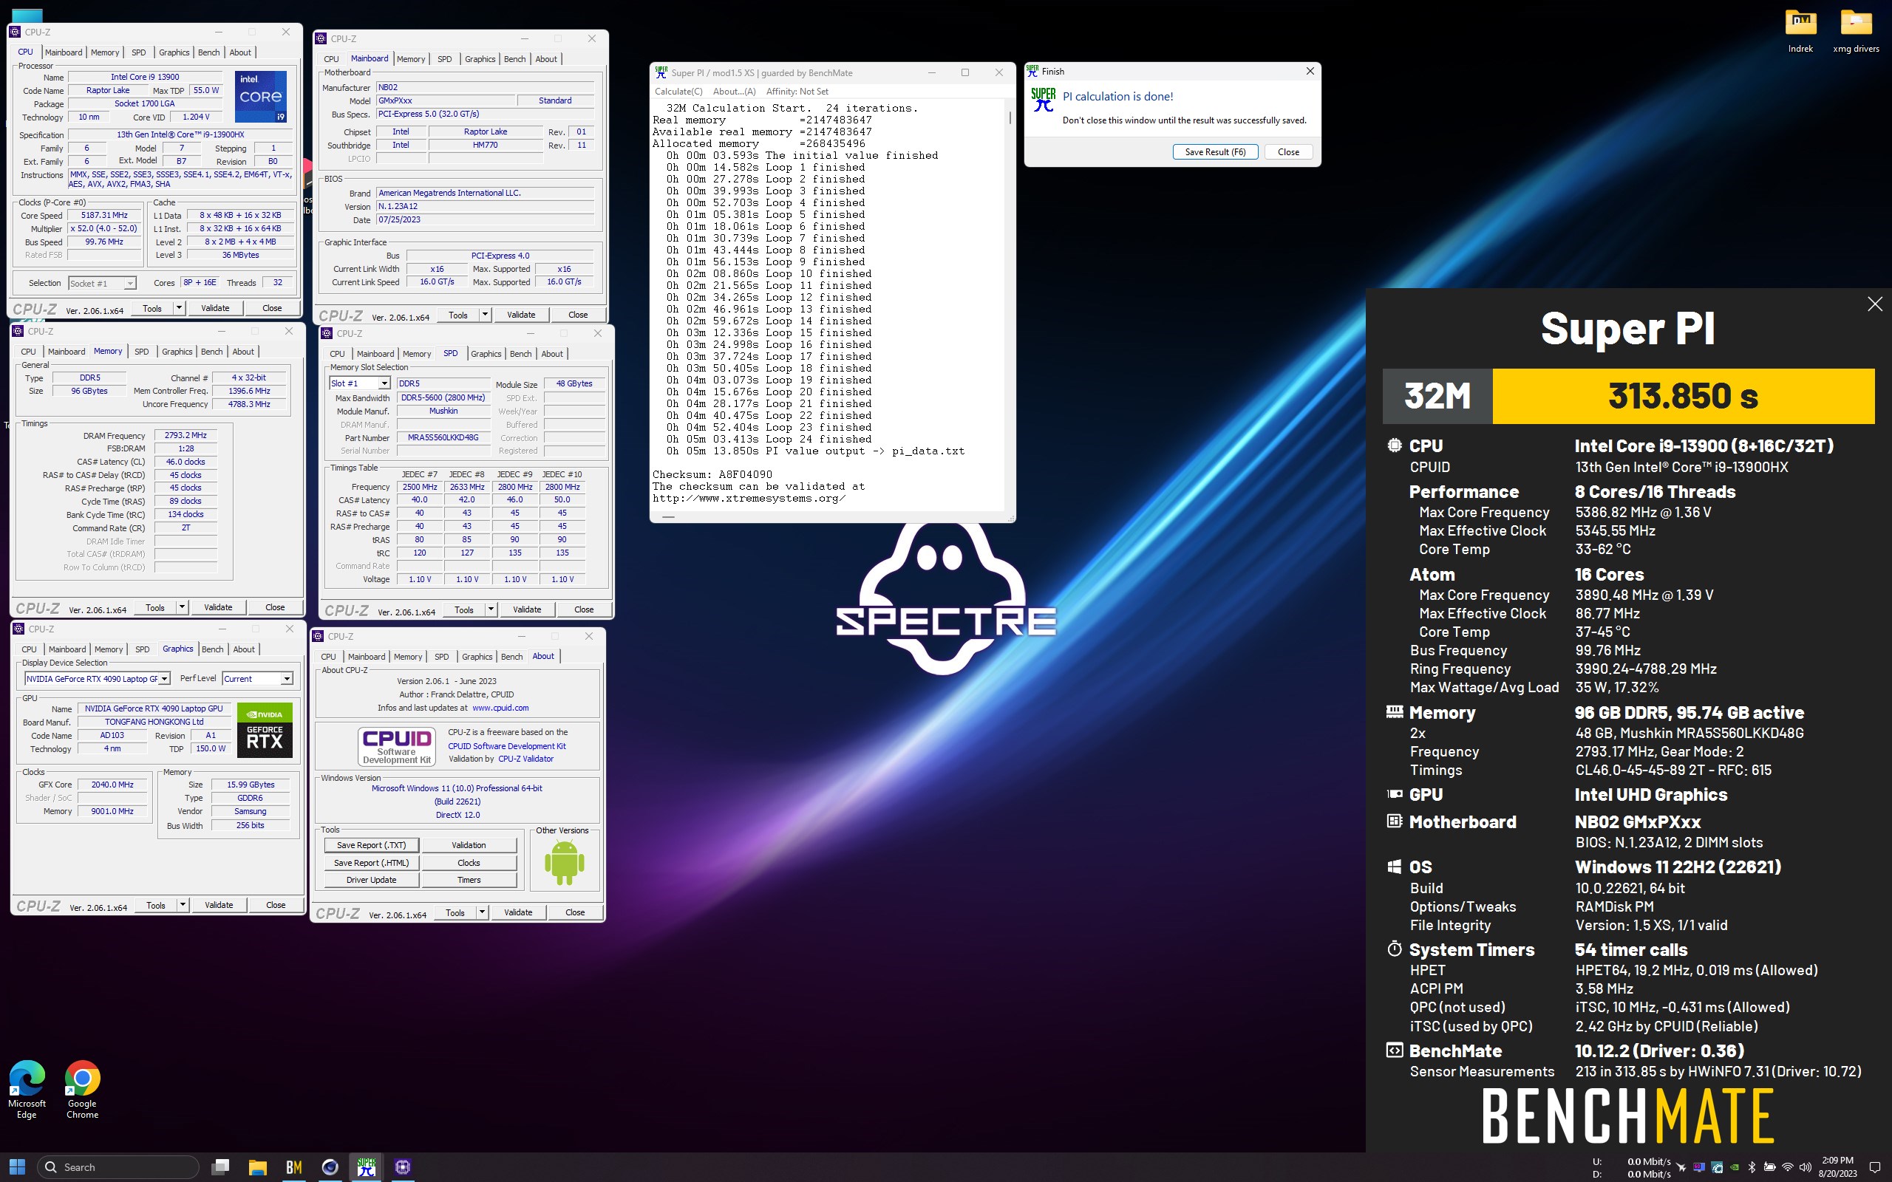
Task: Click Save Result (F6) button
Action: pyautogui.click(x=1215, y=152)
